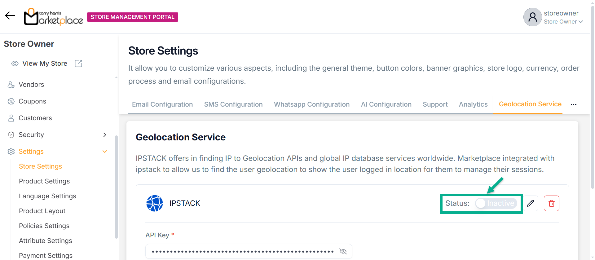The width and height of the screenshot is (595, 260).
Task: Open the Email Configuration tab
Action: 162,104
